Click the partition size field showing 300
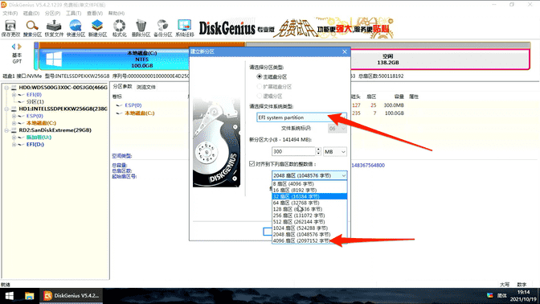The height and width of the screenshot is (304, 540). tap(293, 151)
